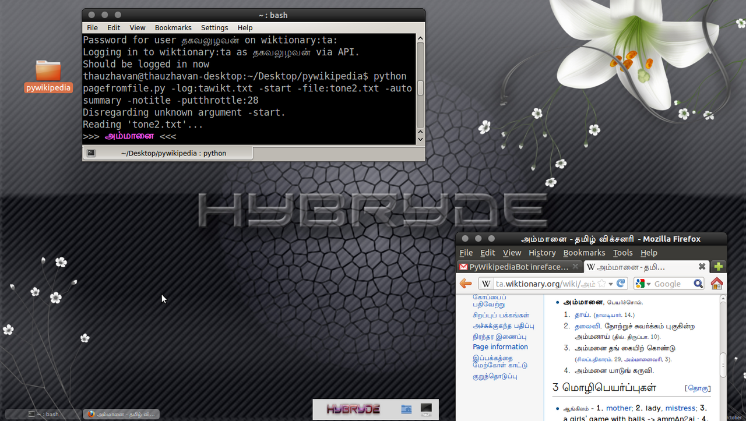The height and width of the screenshot is (421, 746).
Task: Open the Firefox History menu
Action: [x=542, y=252]
